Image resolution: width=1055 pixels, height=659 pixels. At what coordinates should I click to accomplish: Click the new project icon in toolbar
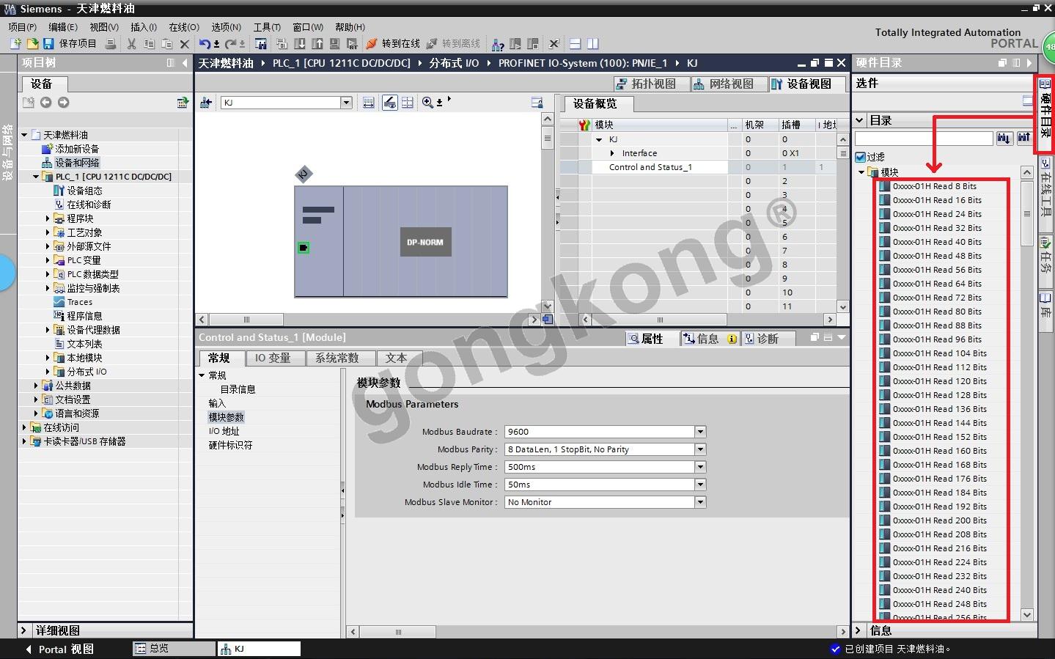tap(15, 44)
